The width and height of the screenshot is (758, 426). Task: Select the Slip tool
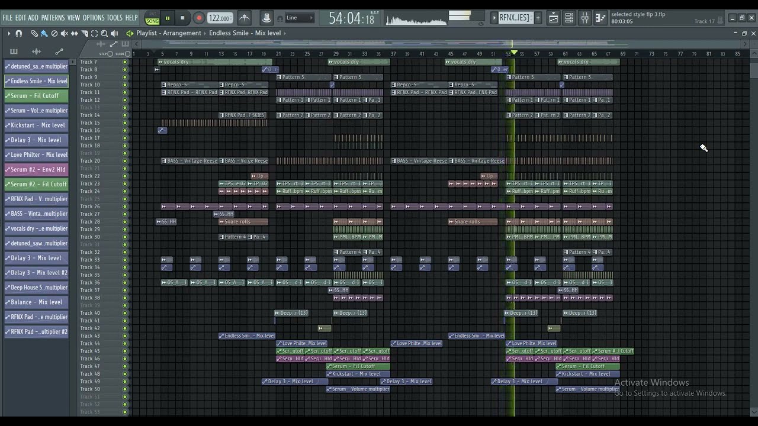click(x=75, y=34)
